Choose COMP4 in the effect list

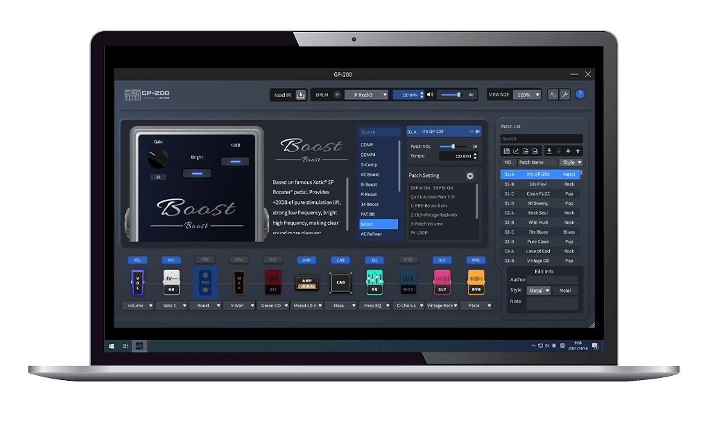[368, 155]
